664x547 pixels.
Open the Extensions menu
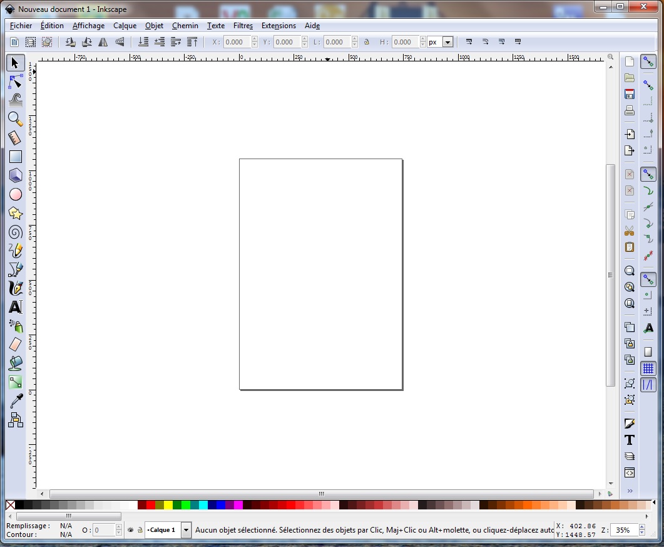point(278,26)
